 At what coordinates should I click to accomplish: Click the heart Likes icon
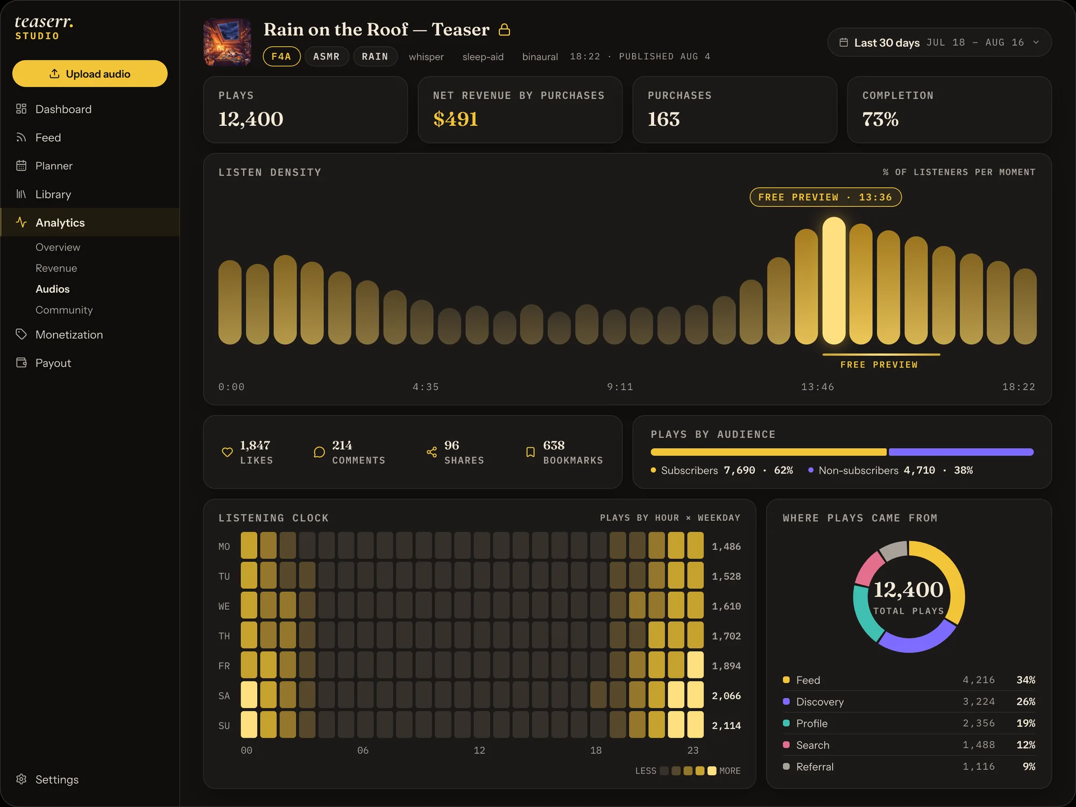tap(227, 452)
